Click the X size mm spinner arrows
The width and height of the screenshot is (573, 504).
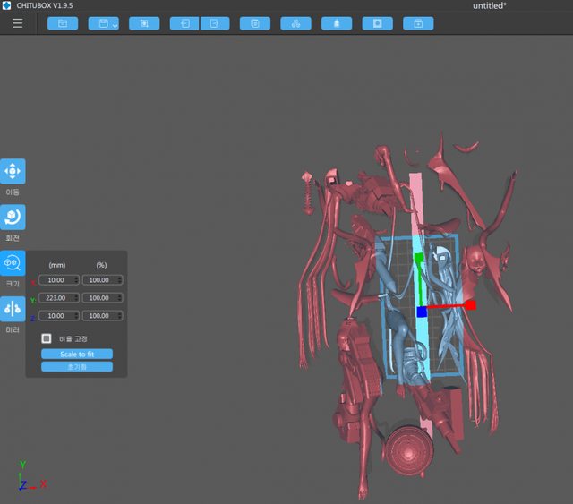(x=75, y=280)
